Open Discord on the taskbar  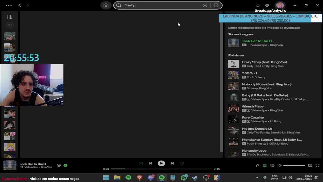coord(151,178)
